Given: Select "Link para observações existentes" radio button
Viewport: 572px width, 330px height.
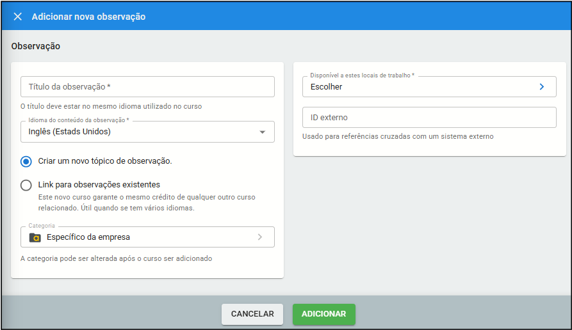Looking at the screenshot, I should coord(26,185).
